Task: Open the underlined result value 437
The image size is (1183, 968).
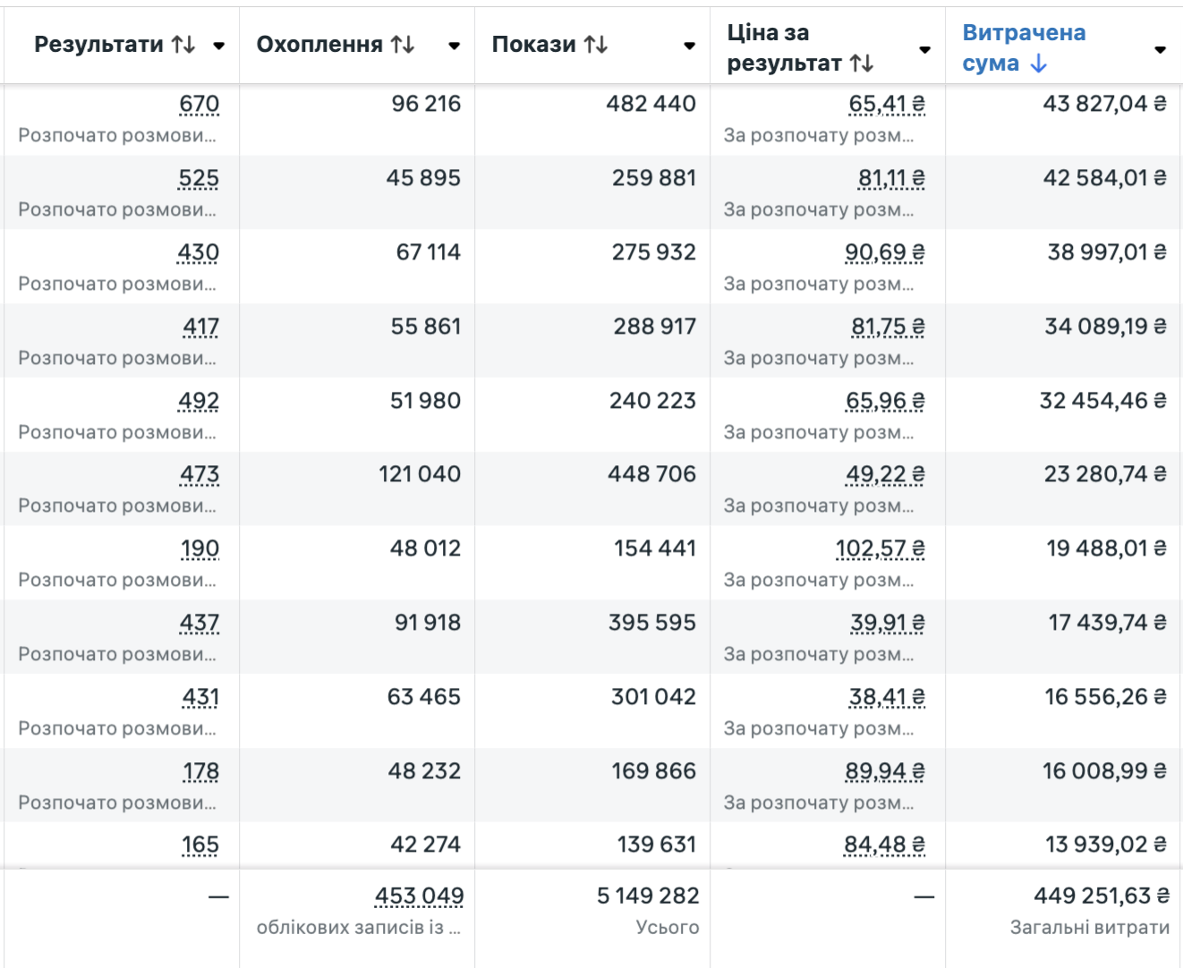Action: (200, 624)
